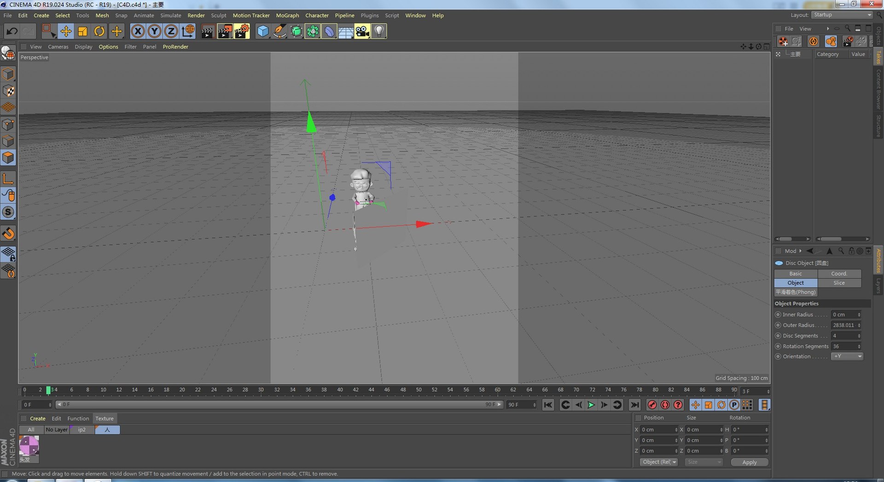Image resolution: width=884 pixels, height=482 pixels.
Task: Switch to Edges mode
Action: (8, 141)
